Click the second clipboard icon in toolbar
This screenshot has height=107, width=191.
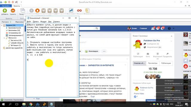click(x=50, y=11)
